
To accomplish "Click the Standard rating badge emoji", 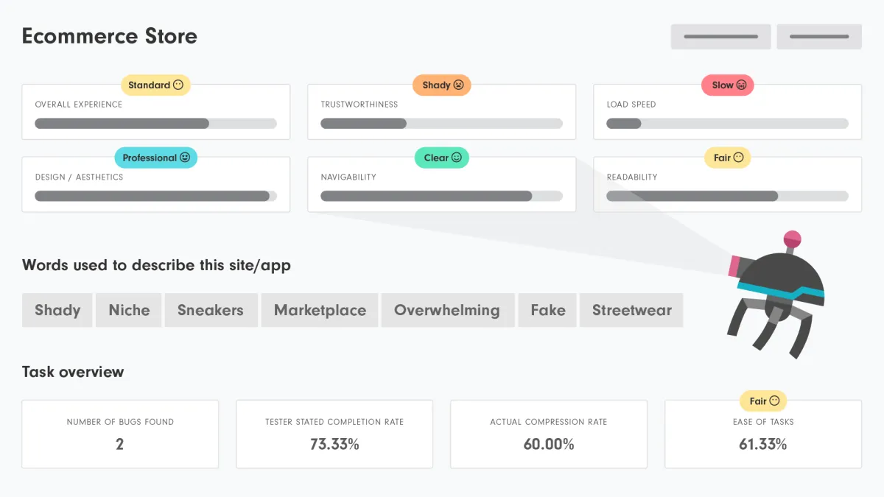I will tap(178, 85).
